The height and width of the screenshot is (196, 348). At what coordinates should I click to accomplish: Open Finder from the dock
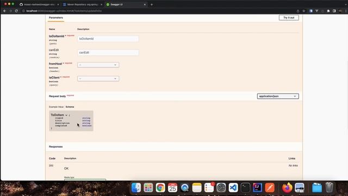coord(136,188)
